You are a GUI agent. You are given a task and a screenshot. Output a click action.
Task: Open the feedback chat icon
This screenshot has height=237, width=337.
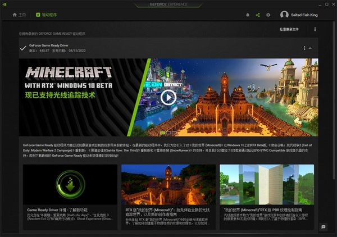tap(324, 227)
